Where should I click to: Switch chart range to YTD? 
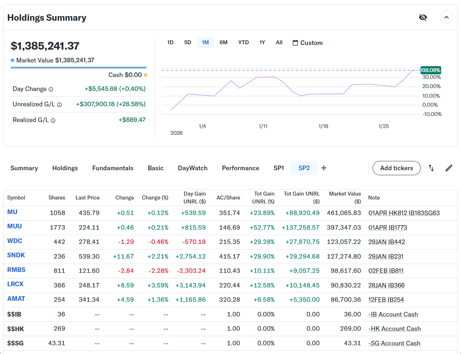point(243,42)
